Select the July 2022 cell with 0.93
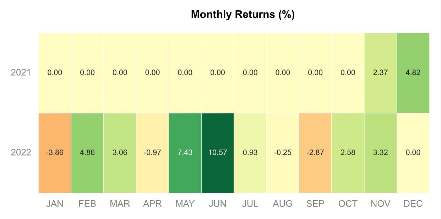Image resolution: width=441 pixels, height=219 pixels. 250,153
